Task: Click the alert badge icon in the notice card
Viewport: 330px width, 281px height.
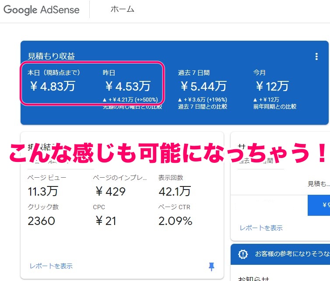Action: 243,254
